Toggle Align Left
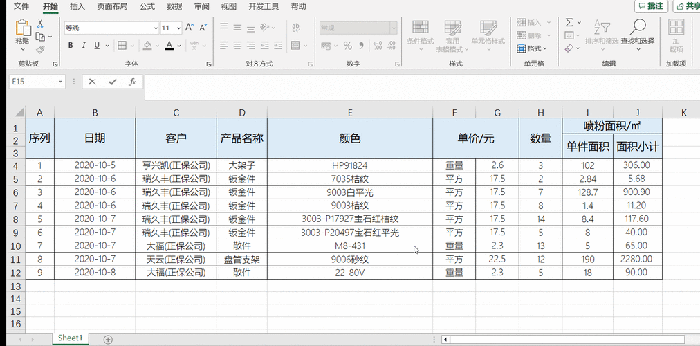 click(224, 45)
